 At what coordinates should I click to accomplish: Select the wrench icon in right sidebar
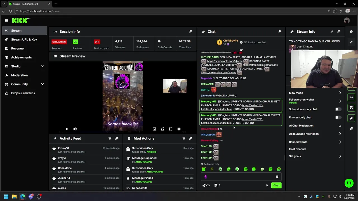click(351, 118)
